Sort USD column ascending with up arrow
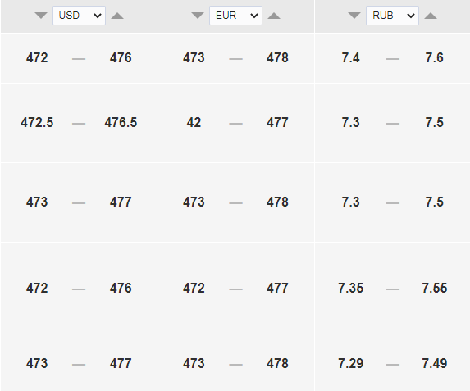This screenshot has height=391, width=470. [117, 16]
